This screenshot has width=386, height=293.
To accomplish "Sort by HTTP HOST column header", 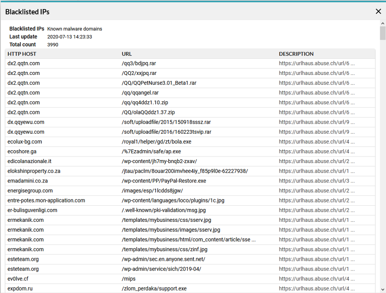I will (x=22, y=54).
